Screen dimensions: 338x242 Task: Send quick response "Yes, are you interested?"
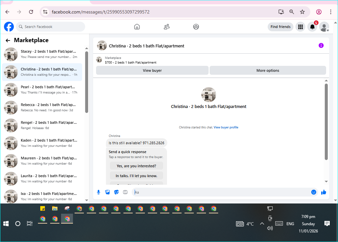point(136,166)
